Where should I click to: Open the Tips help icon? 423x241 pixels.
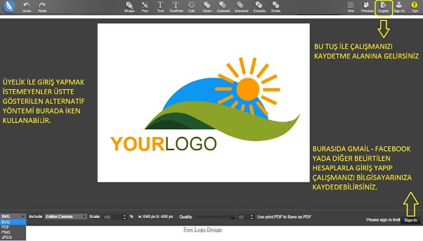coord(414,7)
